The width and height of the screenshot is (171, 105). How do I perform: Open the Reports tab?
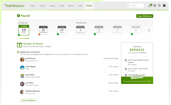pyautogui.click(x=71, y=6)
